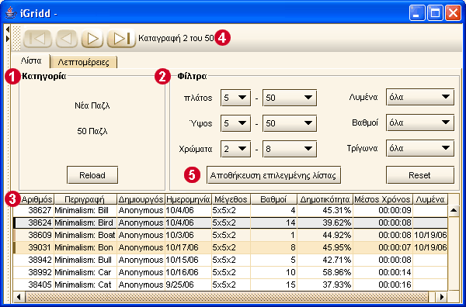This screenshot has width=466, height=307.
Task: Select the Minimalism: Bill row
Action: pos(231,211)
